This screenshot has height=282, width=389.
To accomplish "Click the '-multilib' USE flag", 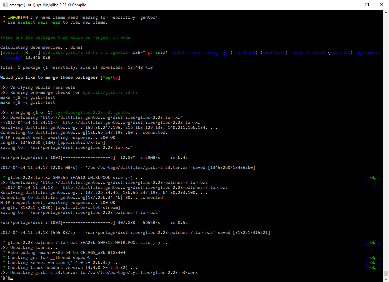I will 274,53.
